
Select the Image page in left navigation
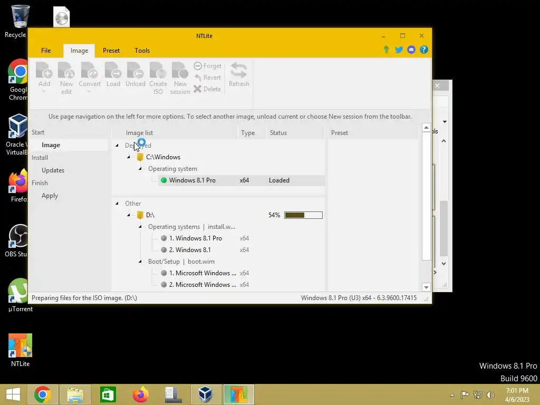tap(51, 145)
